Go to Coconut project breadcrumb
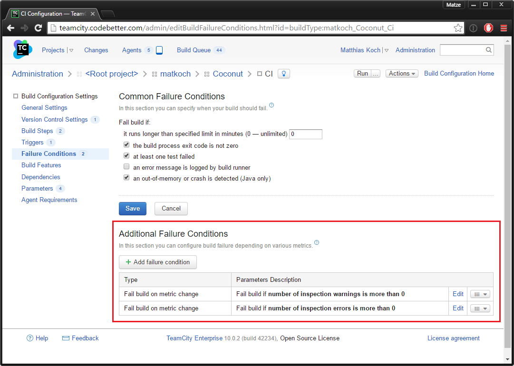The width and height of the screenshot is (514, 366). [x=228, y=74]
